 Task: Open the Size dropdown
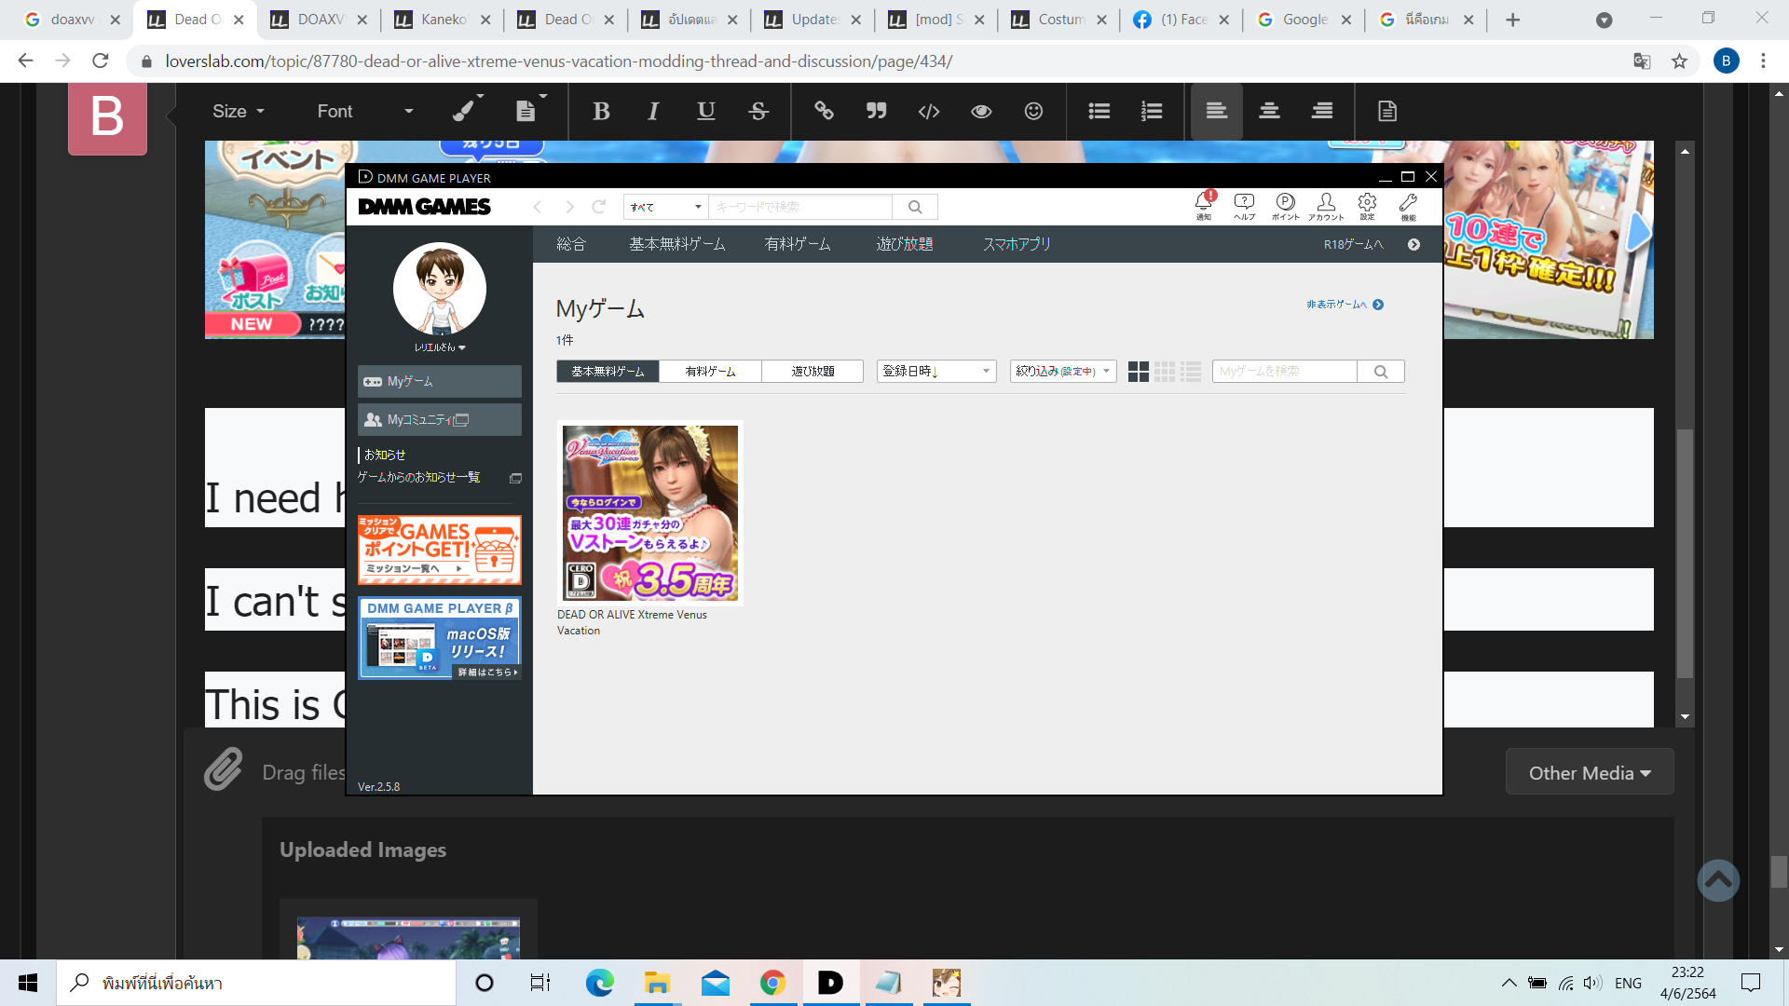coord(239,112)
